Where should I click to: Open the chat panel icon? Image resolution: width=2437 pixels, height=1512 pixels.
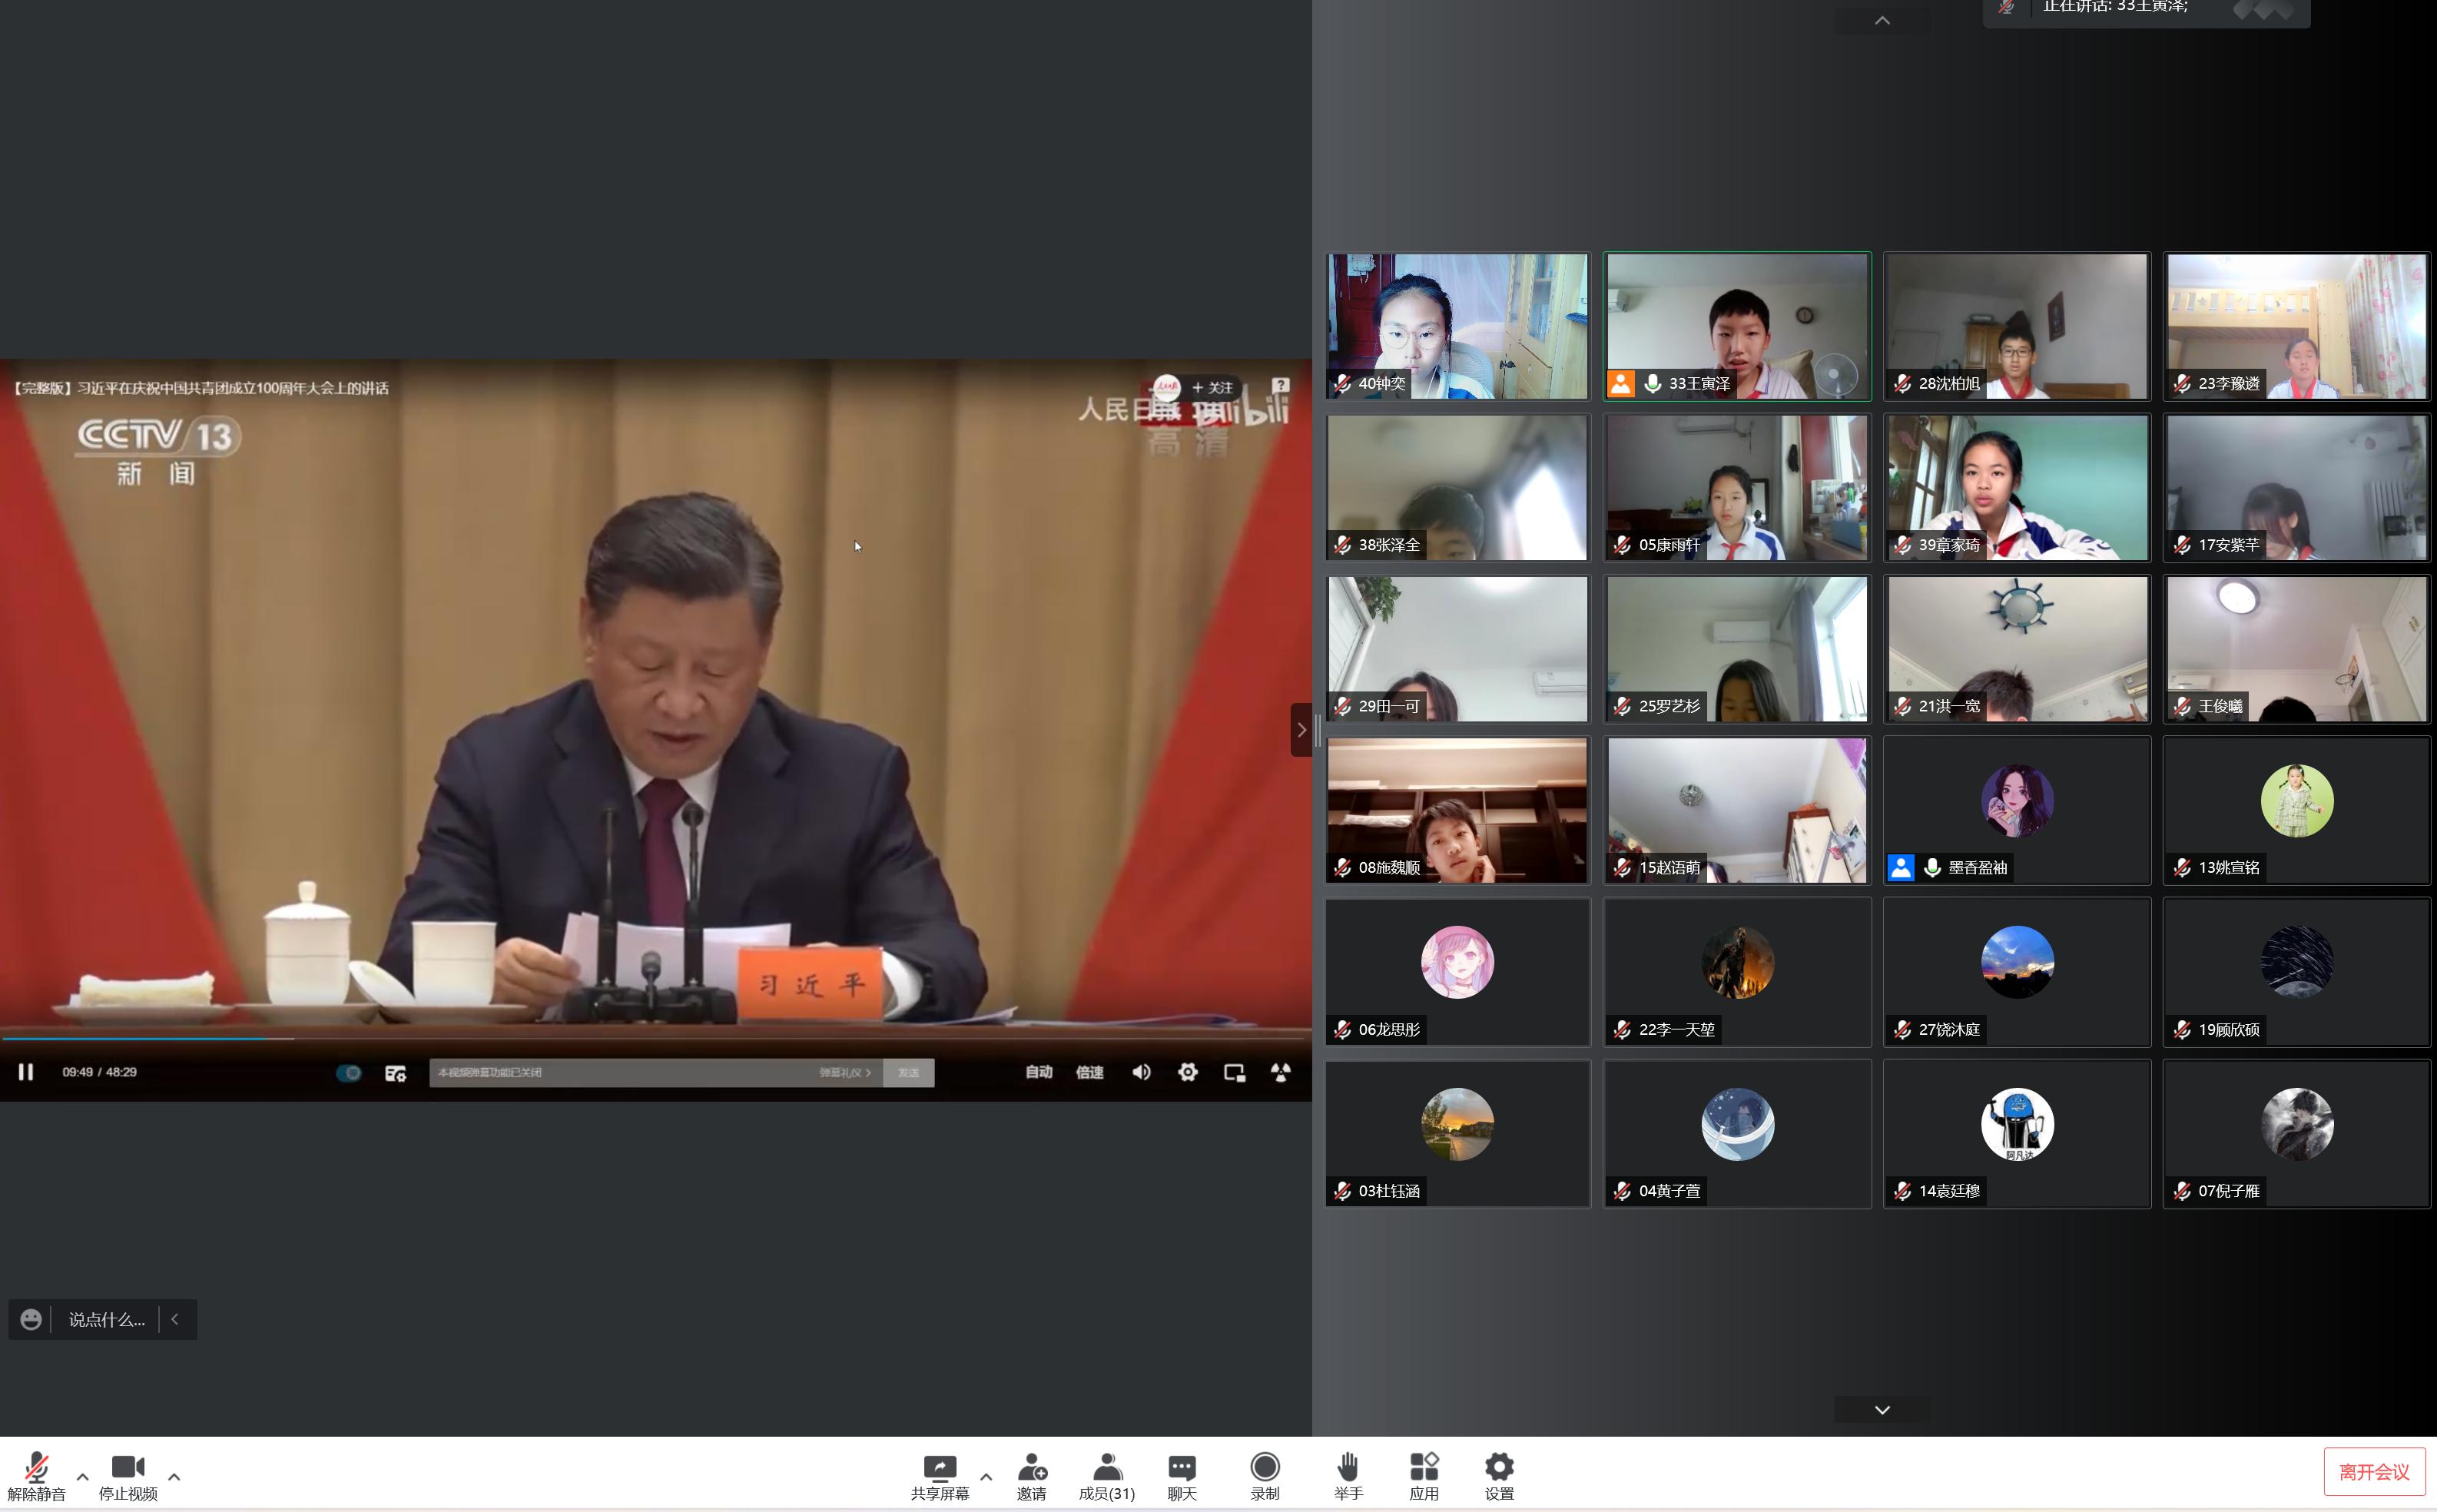1181,1468
